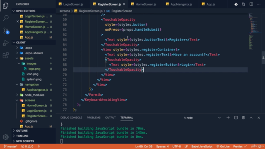
Task: Click the editor vertical scrollbar
Action: [x=263, y=58]
